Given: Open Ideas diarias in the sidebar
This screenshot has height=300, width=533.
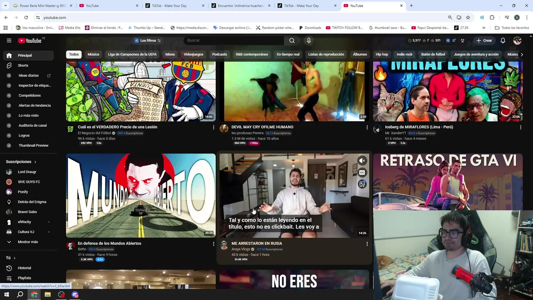Looking at the screenshot, I should point(28,75).
